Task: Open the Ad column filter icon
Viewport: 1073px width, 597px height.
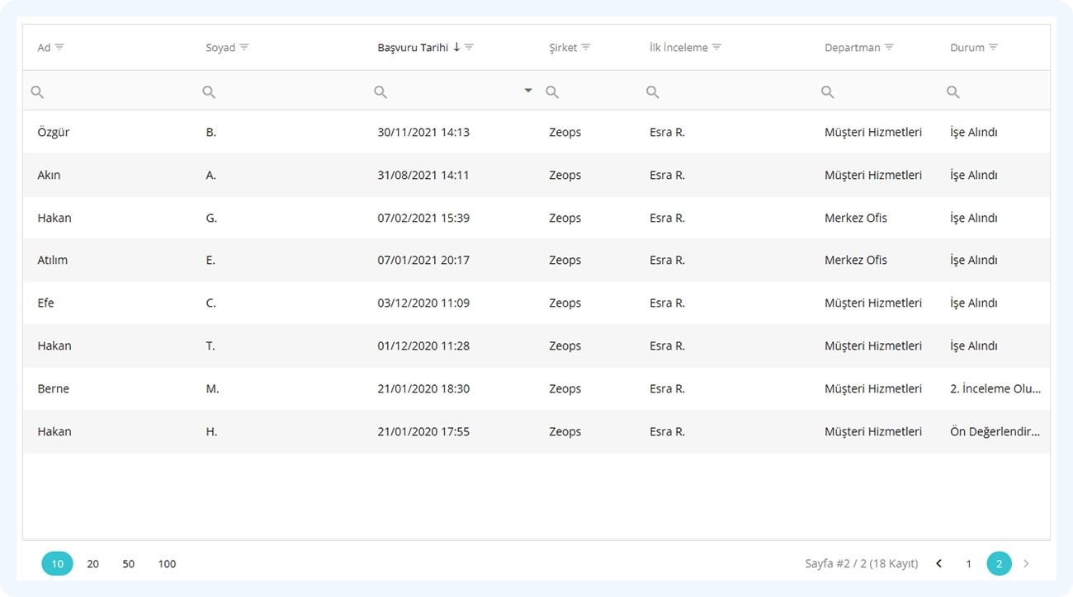Action: point(59,48)
